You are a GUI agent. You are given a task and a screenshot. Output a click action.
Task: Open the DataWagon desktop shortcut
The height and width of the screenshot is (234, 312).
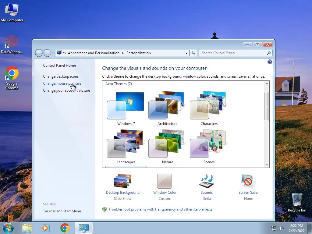pos(12,44)
